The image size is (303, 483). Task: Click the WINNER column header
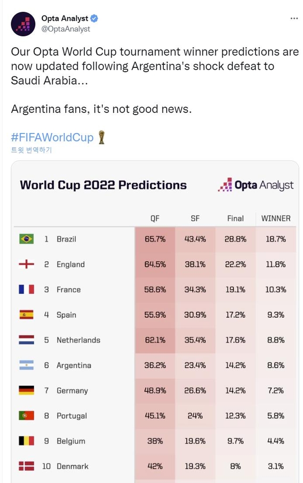[276, 218]
